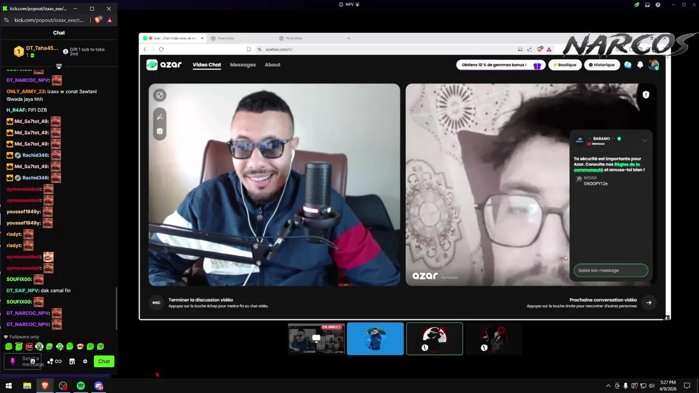Click 'Followers only' indicator
699x393 pixels.
click(22, 337)
